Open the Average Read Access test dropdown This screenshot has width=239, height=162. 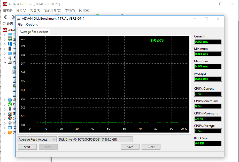(37, 140)
